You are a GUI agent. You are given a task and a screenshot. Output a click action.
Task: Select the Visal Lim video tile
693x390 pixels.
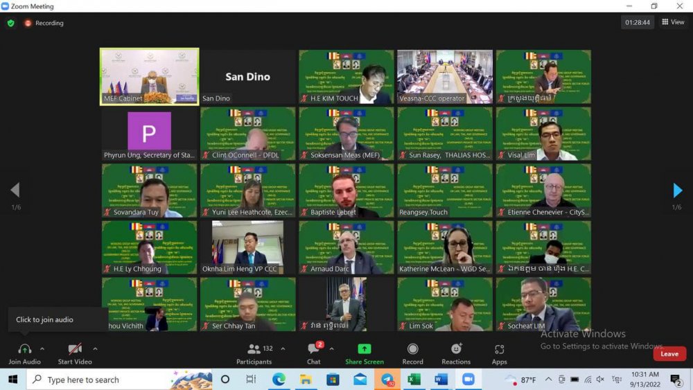[543, 134]
